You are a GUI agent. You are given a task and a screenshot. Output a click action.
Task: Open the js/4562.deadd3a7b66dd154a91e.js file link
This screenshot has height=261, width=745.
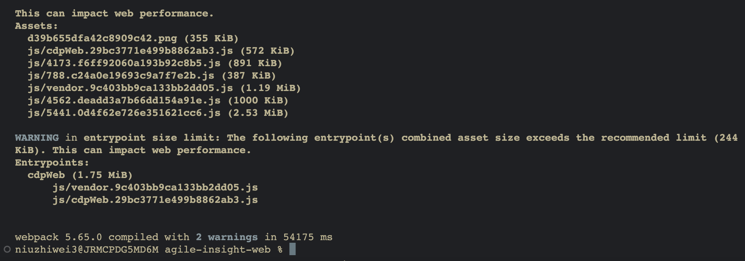pyautogui.click(x=124, y=101)
